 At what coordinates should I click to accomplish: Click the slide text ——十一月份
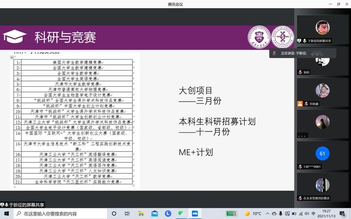pyautogui.click(x=204, y=132)
